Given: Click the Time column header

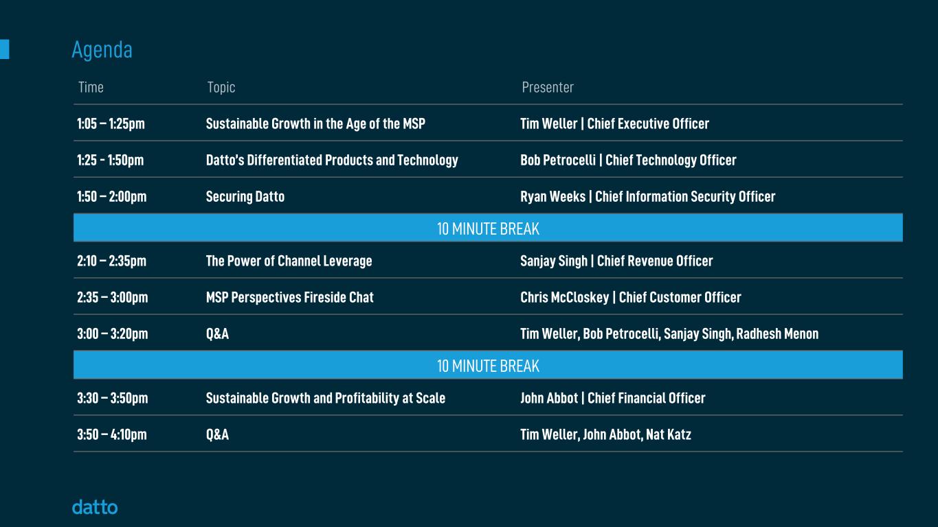Looking at the screenshot, I should (91, 87).
